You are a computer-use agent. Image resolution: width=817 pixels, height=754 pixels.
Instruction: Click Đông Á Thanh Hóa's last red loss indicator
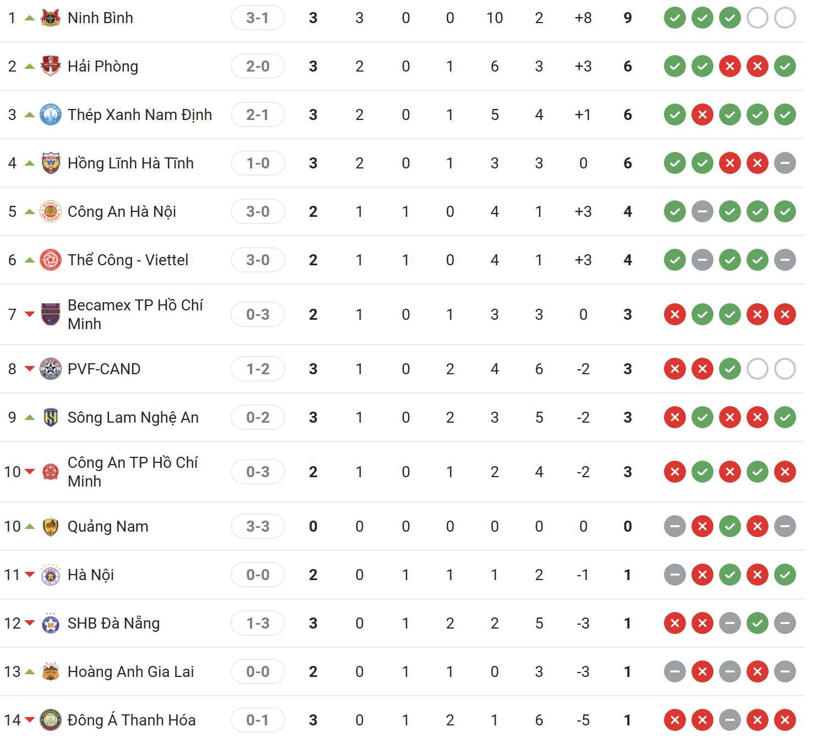pos(785,720)
